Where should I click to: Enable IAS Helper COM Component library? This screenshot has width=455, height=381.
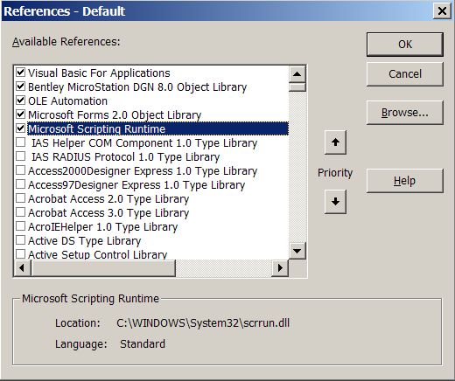coord(20,142)
